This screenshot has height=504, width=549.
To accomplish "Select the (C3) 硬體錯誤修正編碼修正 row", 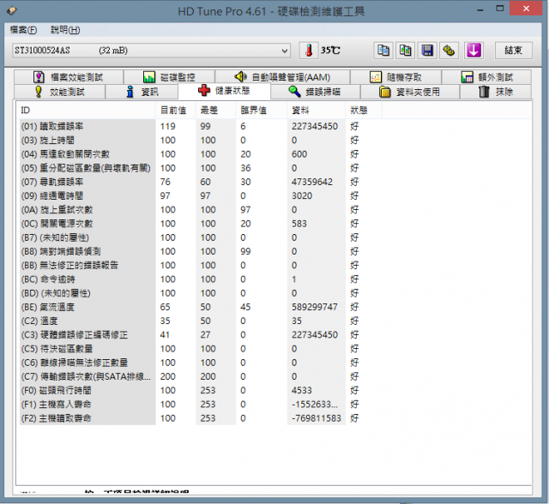I will pos(201,335).
